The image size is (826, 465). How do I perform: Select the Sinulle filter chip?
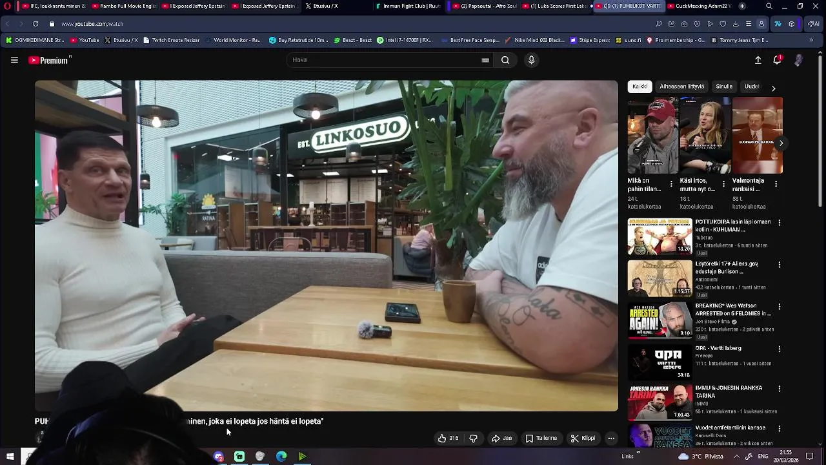tap(724, 87)
